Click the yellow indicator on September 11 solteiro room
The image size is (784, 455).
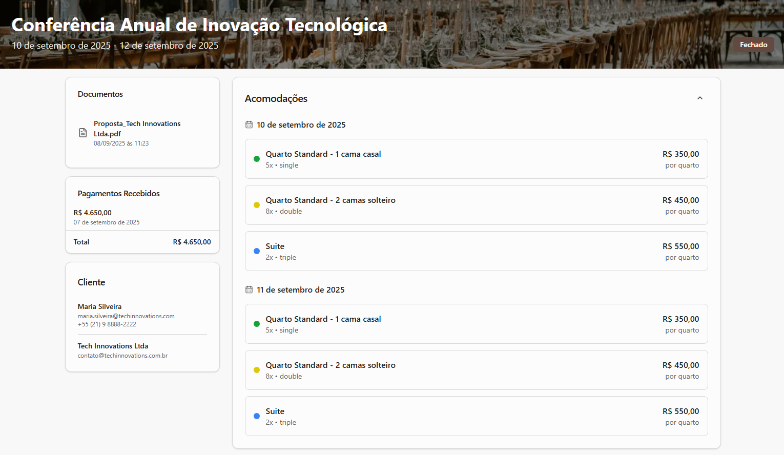256,370
